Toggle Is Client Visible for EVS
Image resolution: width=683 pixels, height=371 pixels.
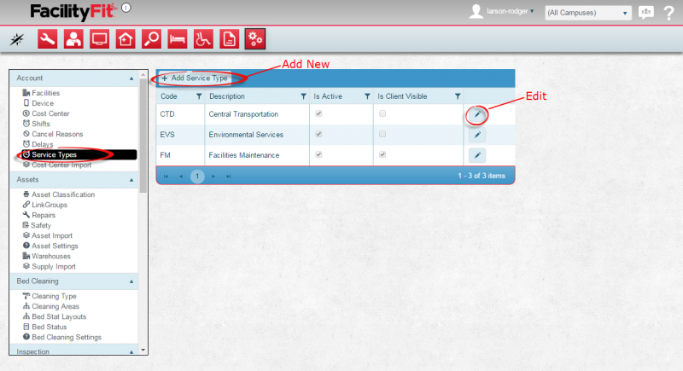(382, 134)
